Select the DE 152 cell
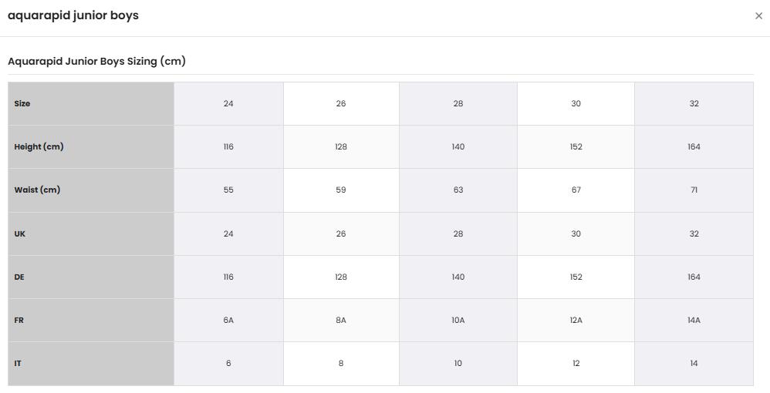The height and width of the screenshot is (393, 770). point(576,277)
